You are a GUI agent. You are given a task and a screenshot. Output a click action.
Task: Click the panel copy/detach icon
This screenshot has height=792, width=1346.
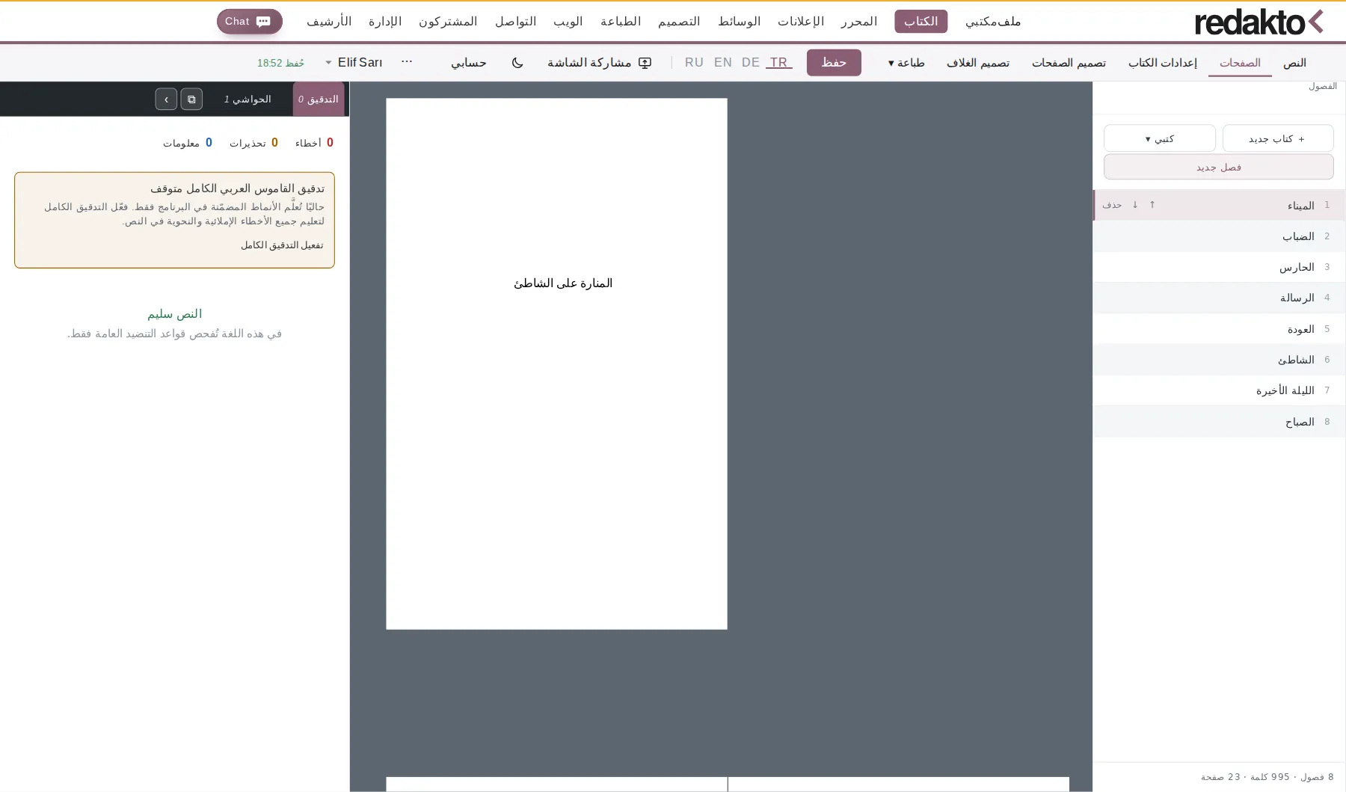(191, 99)
